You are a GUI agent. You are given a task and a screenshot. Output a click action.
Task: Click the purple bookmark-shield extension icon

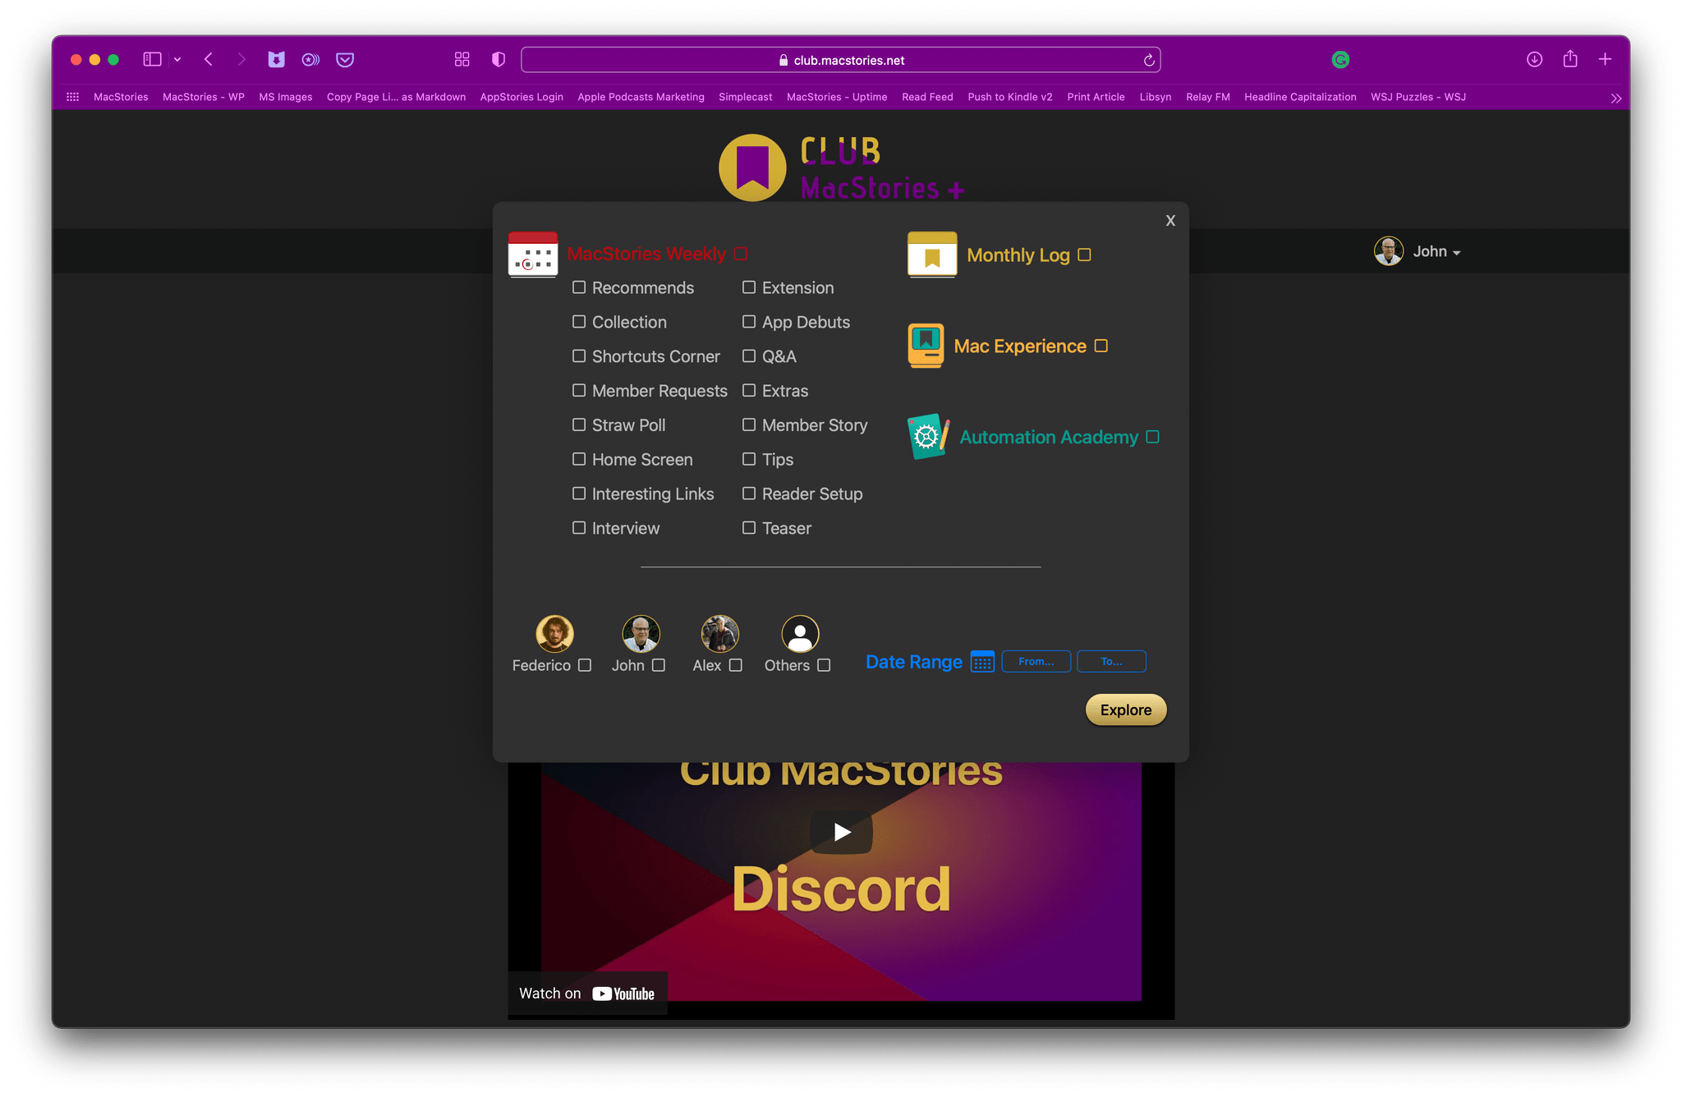coord(277,59)
